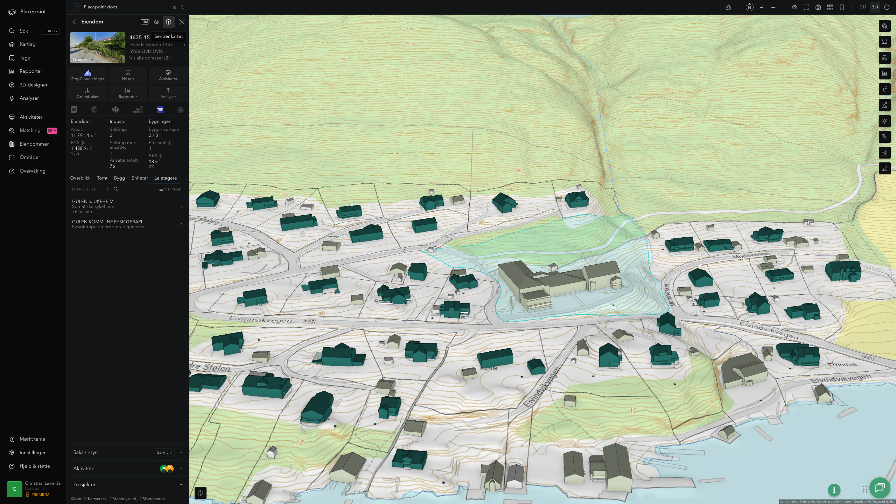Open the TEK source icon
The image size is (896, 504).
click(x=160, y=110)
